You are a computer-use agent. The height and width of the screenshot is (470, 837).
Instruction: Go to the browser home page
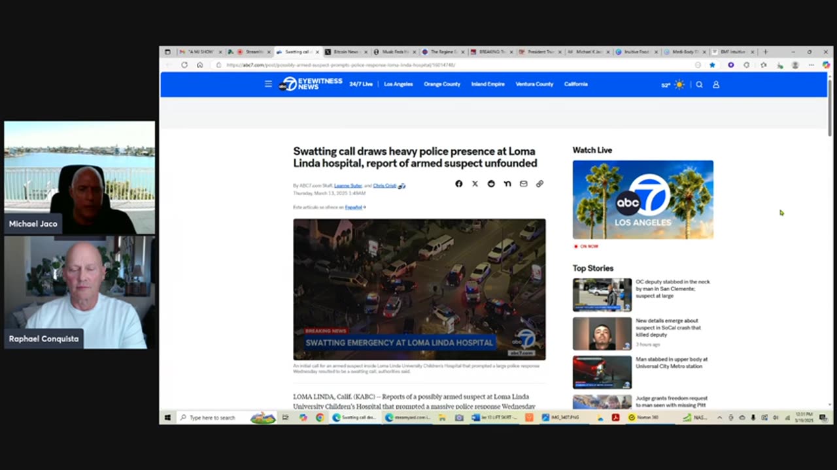200,65
